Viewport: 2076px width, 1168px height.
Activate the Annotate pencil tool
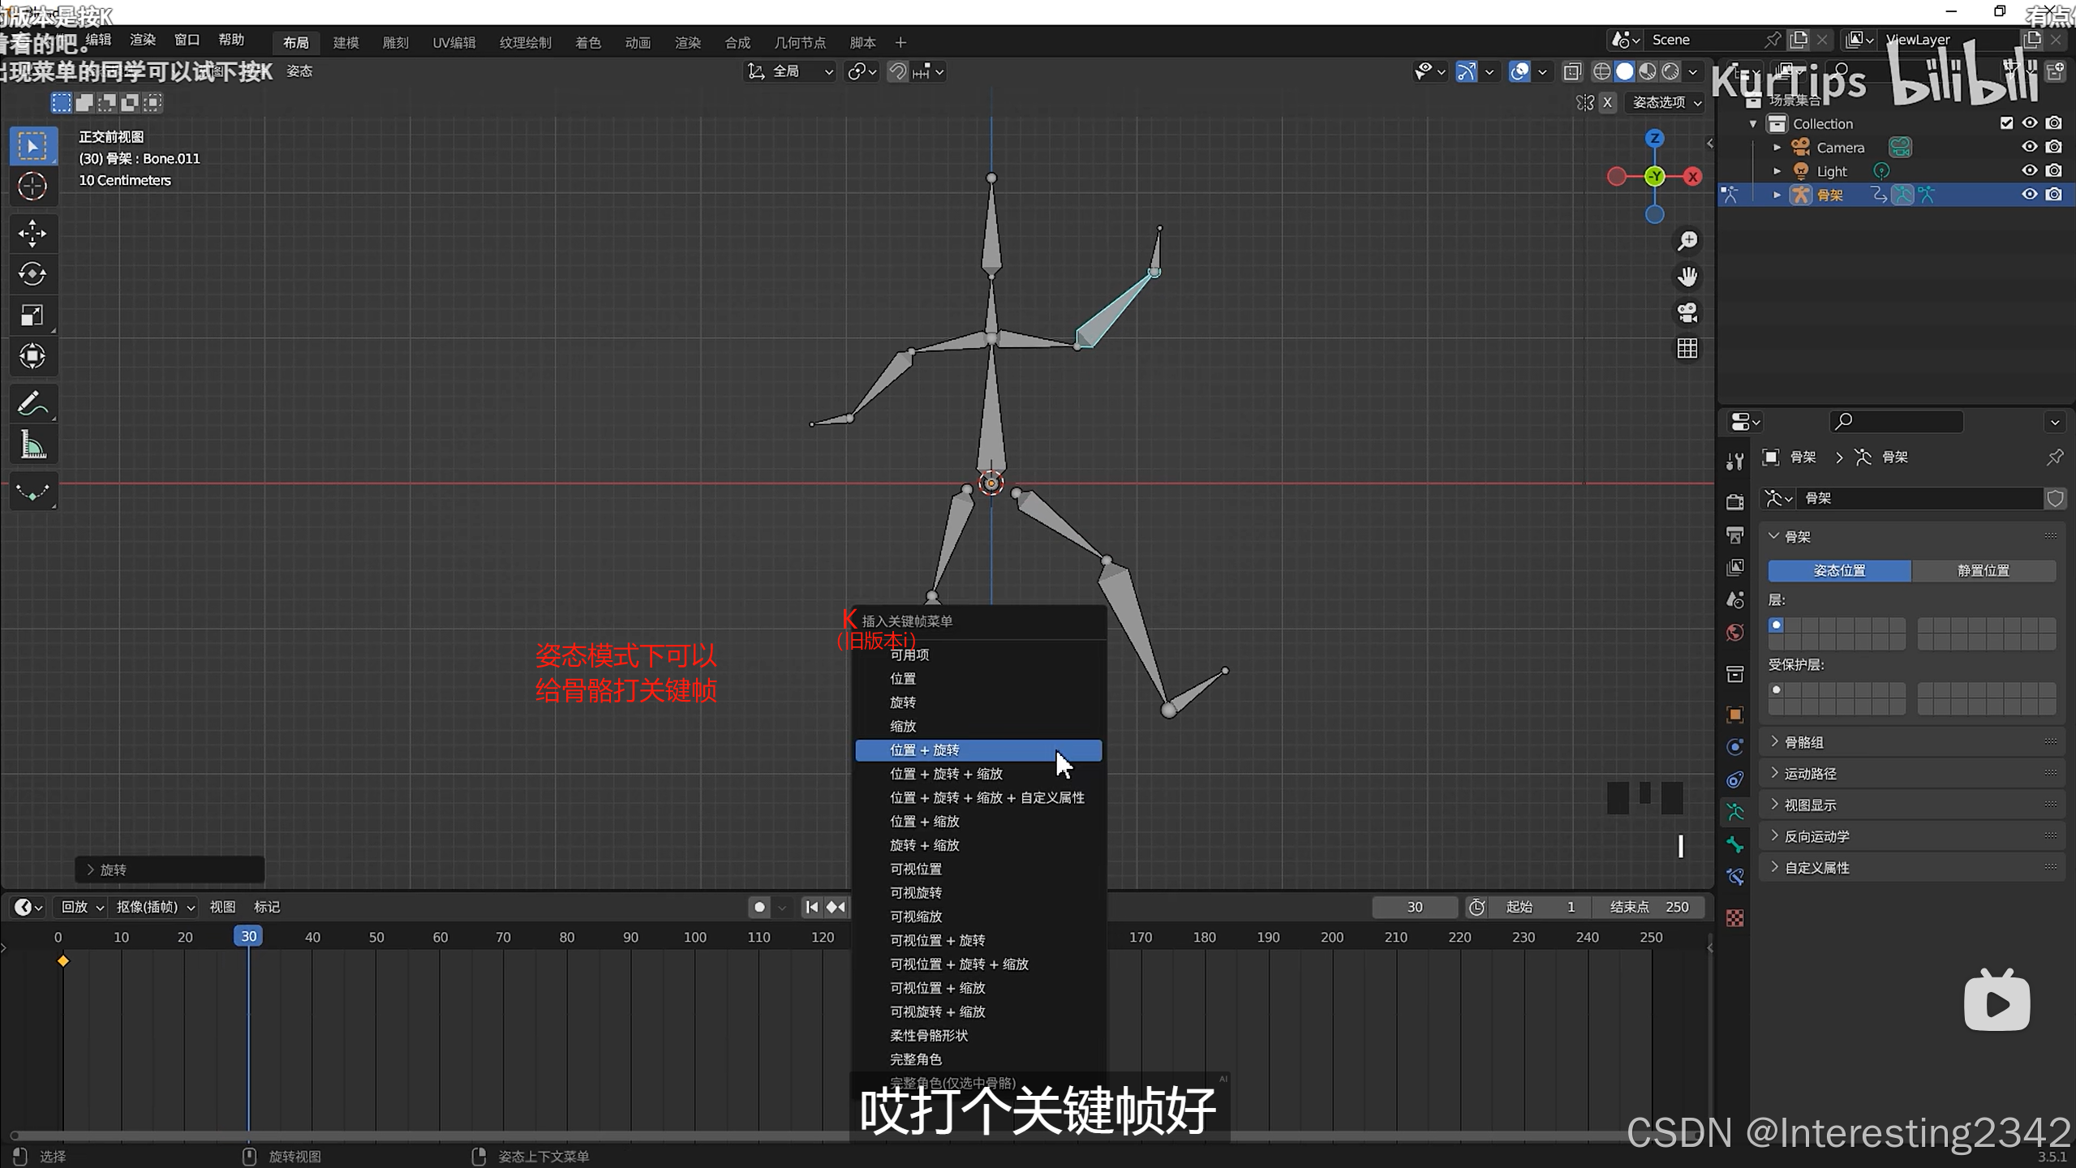click(x=32, y=403)
